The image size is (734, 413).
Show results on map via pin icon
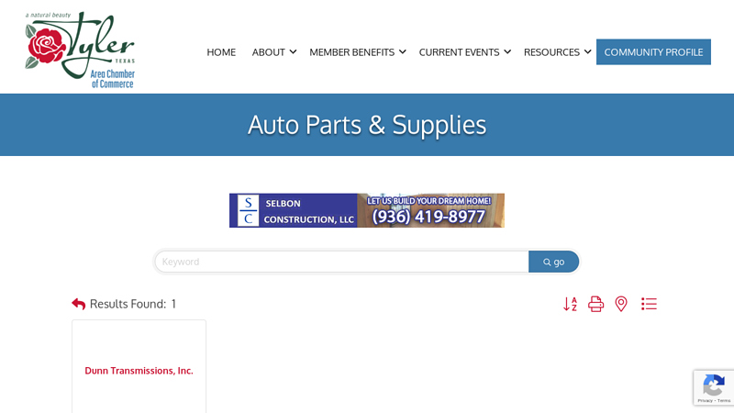click(621, 304)
